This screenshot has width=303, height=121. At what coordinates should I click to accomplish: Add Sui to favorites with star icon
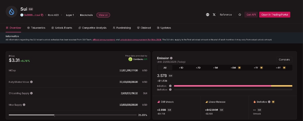240,15
